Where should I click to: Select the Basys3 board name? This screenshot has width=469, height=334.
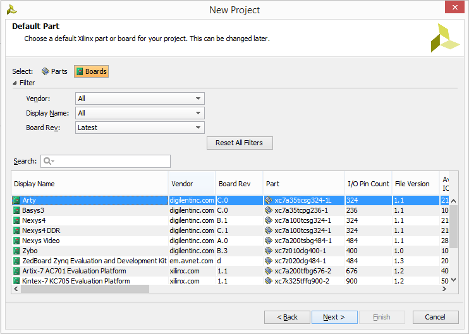point(33,210)
